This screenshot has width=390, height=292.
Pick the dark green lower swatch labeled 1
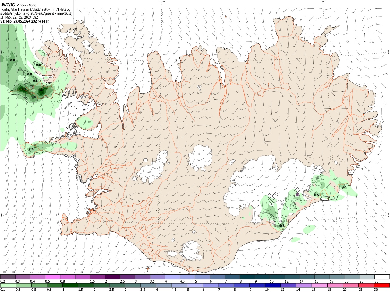pos(70,285)
